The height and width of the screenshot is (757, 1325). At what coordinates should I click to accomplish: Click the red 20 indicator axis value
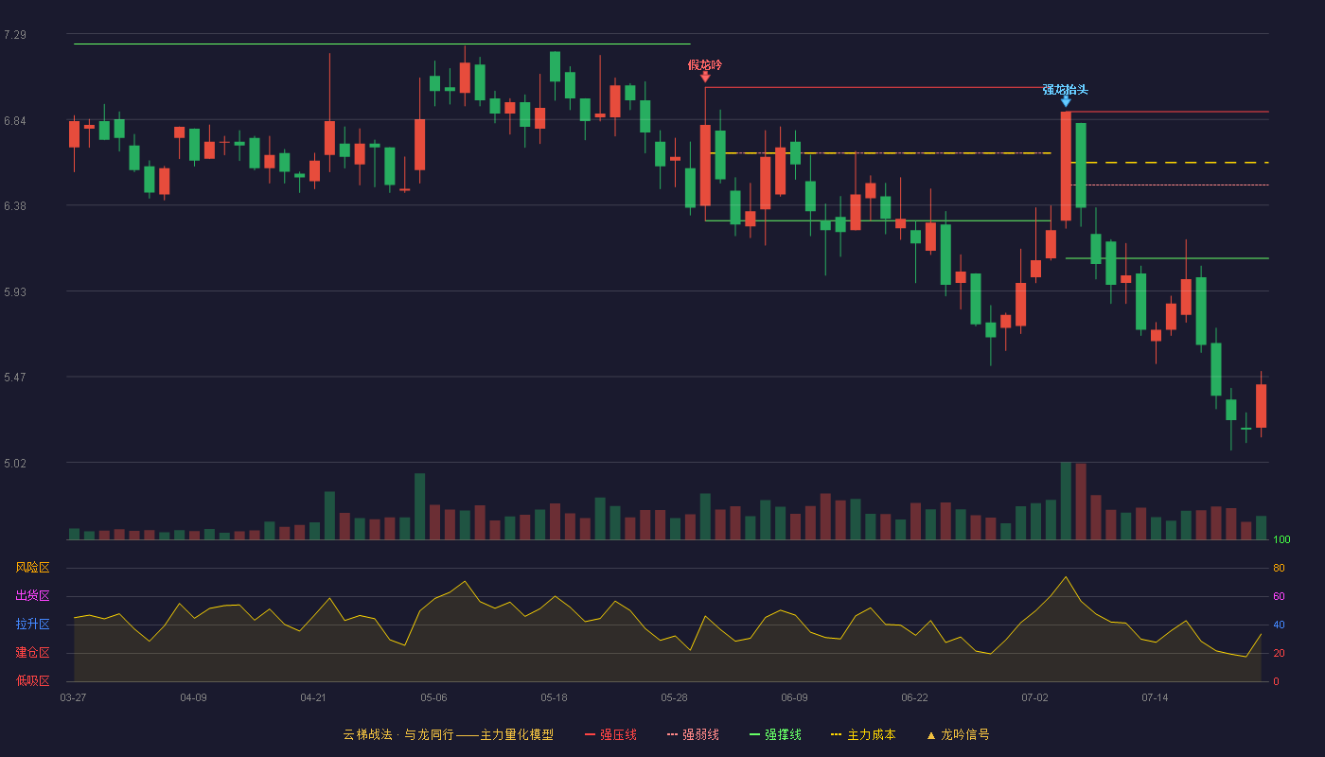point(1279,654)
